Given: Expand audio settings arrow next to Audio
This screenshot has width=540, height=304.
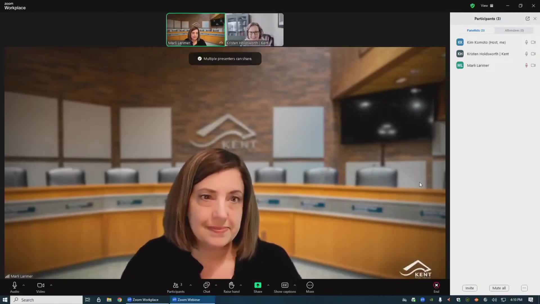Looking at the screenshot, I should (24, 285).
